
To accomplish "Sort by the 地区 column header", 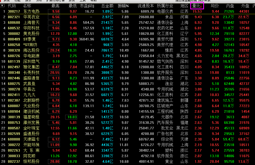I will [x=184, y=6].
